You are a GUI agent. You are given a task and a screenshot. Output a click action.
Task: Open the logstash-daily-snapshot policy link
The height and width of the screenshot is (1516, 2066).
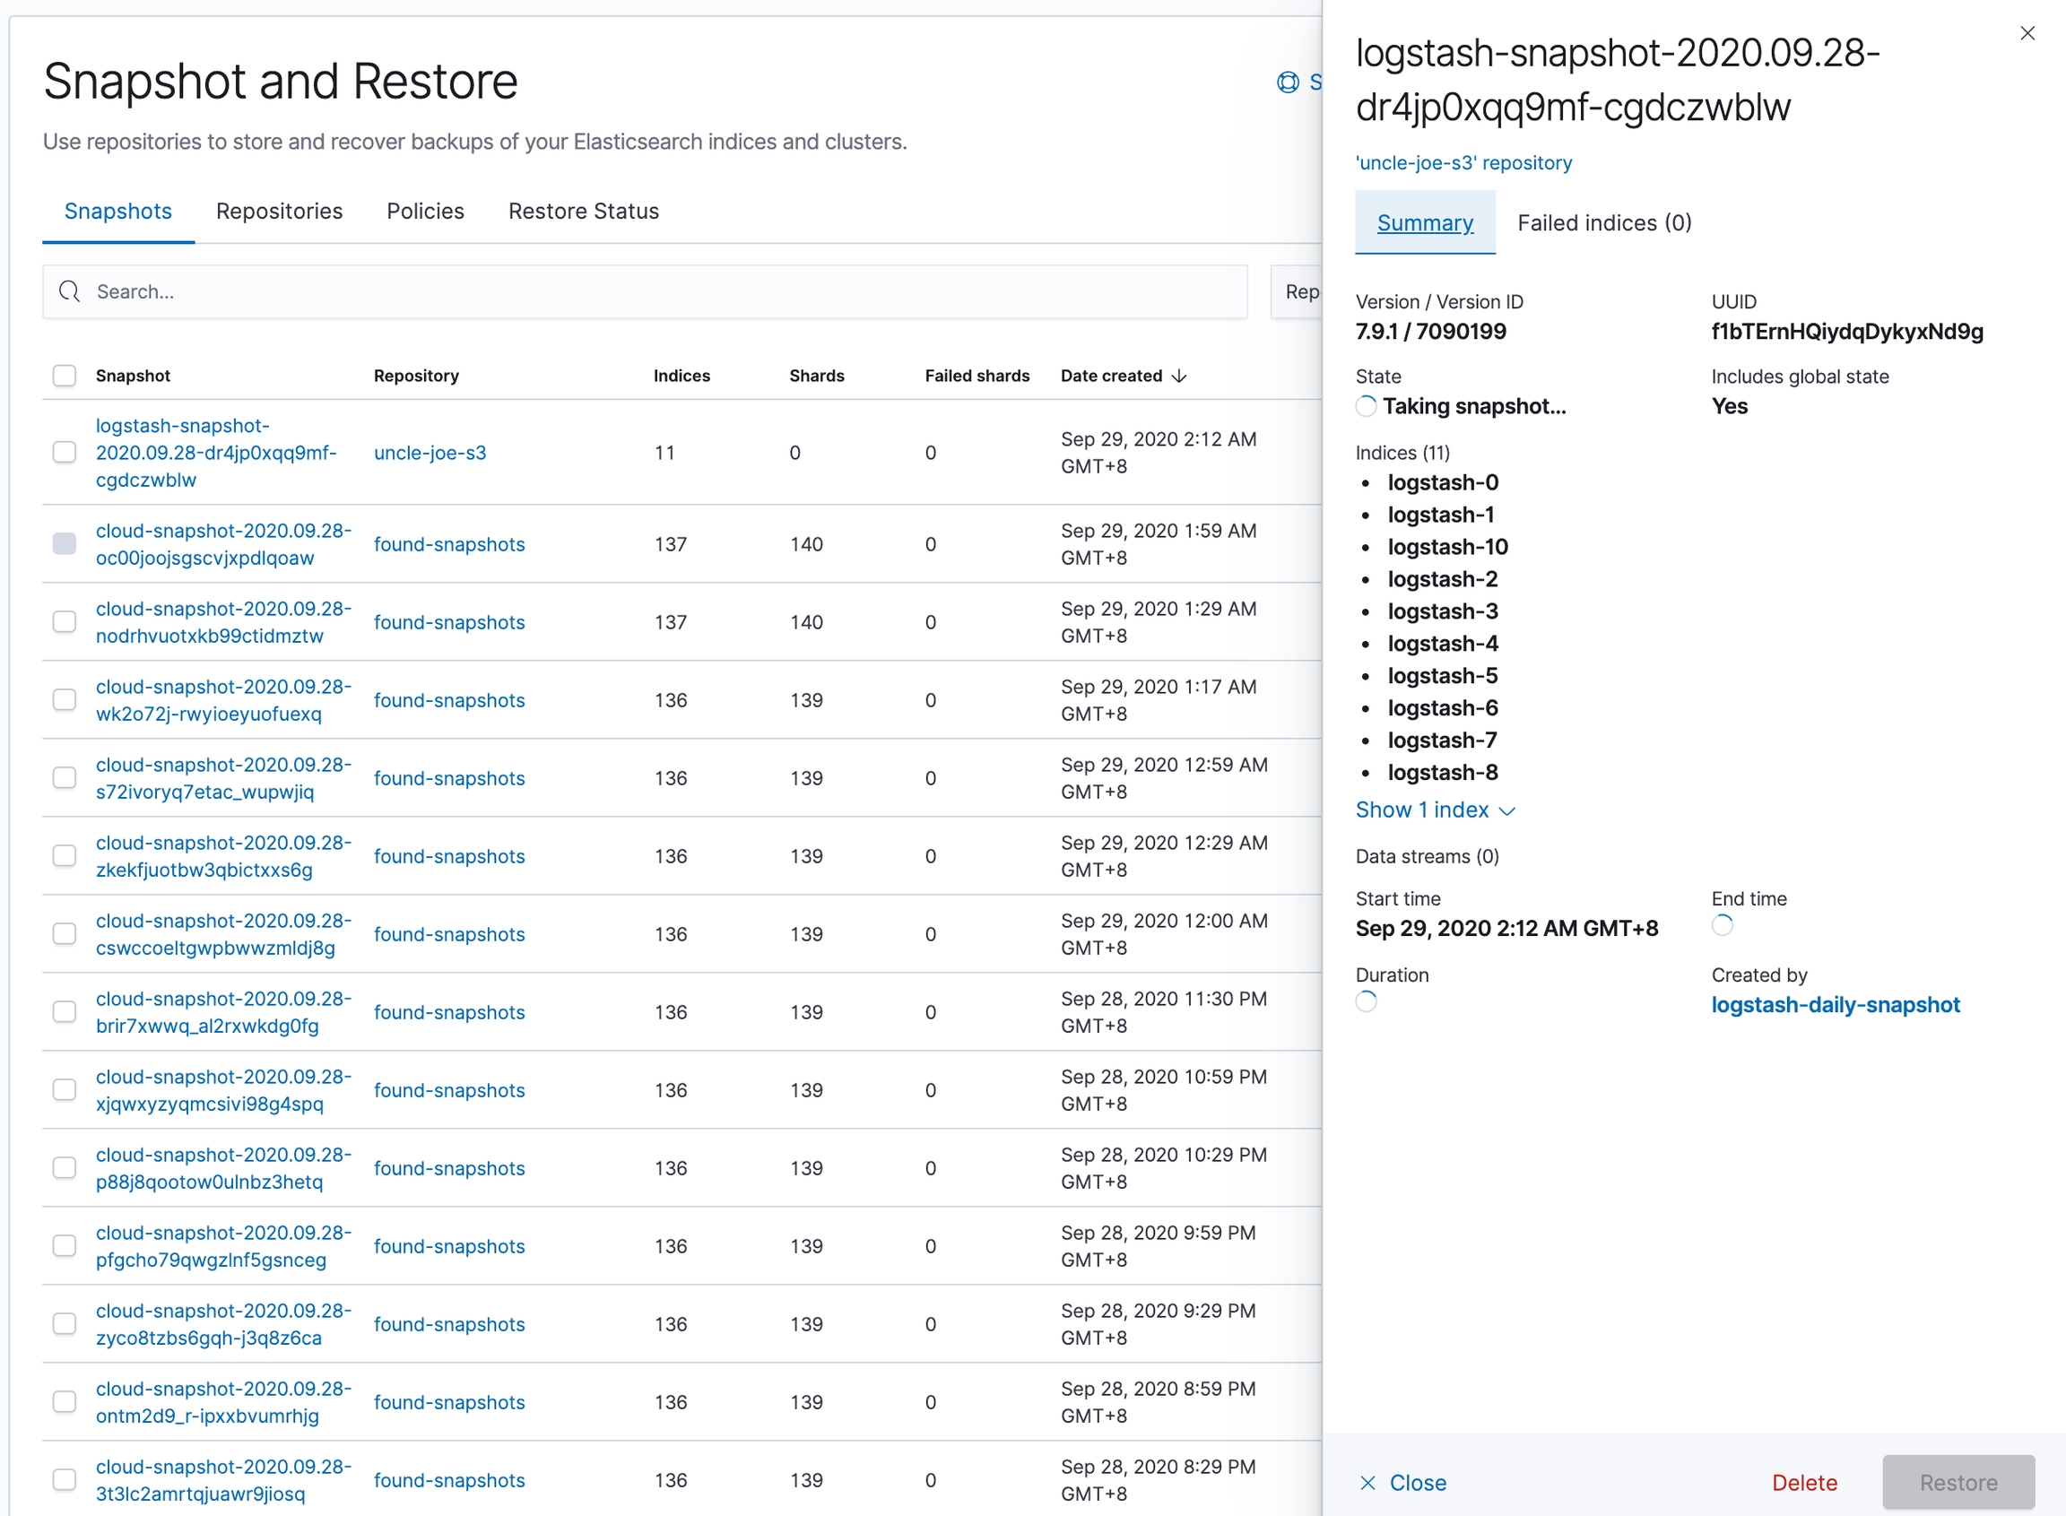click(1835, 1005)
